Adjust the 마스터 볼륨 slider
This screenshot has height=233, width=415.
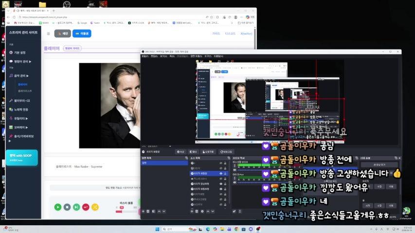click(x=126, y=212)
